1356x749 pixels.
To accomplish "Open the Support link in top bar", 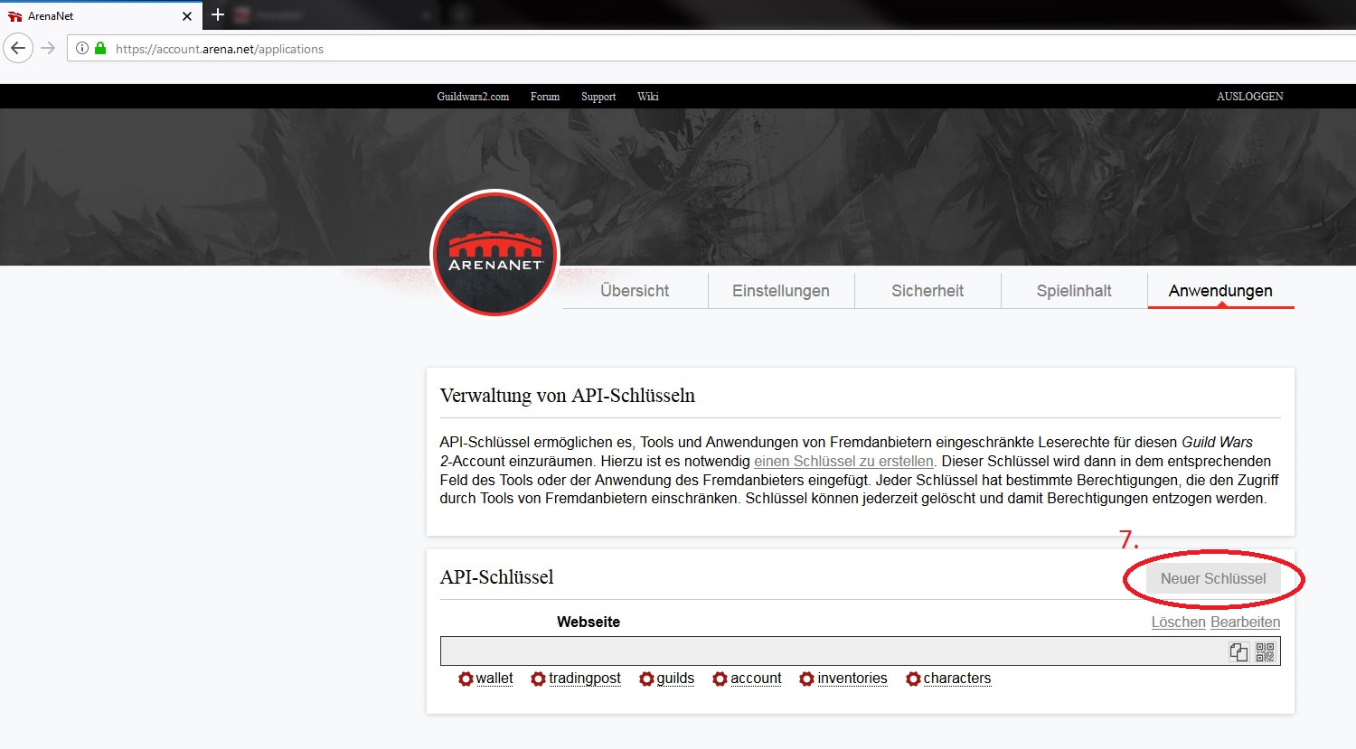I will pyautogui.click(x=598, y=97).
